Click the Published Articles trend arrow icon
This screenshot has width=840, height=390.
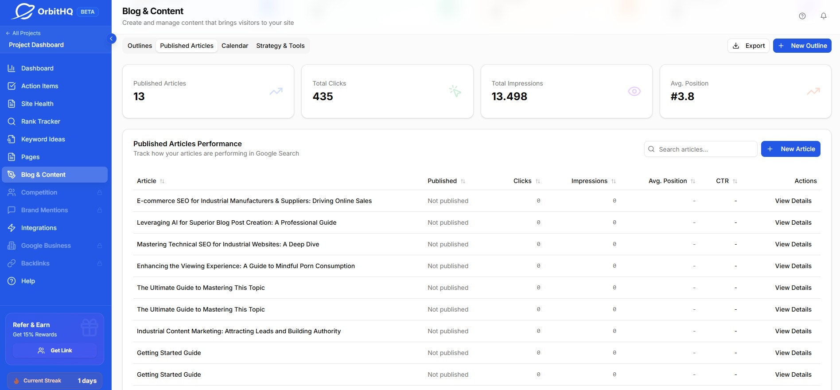pyautogui.click(x=276, y=91)
